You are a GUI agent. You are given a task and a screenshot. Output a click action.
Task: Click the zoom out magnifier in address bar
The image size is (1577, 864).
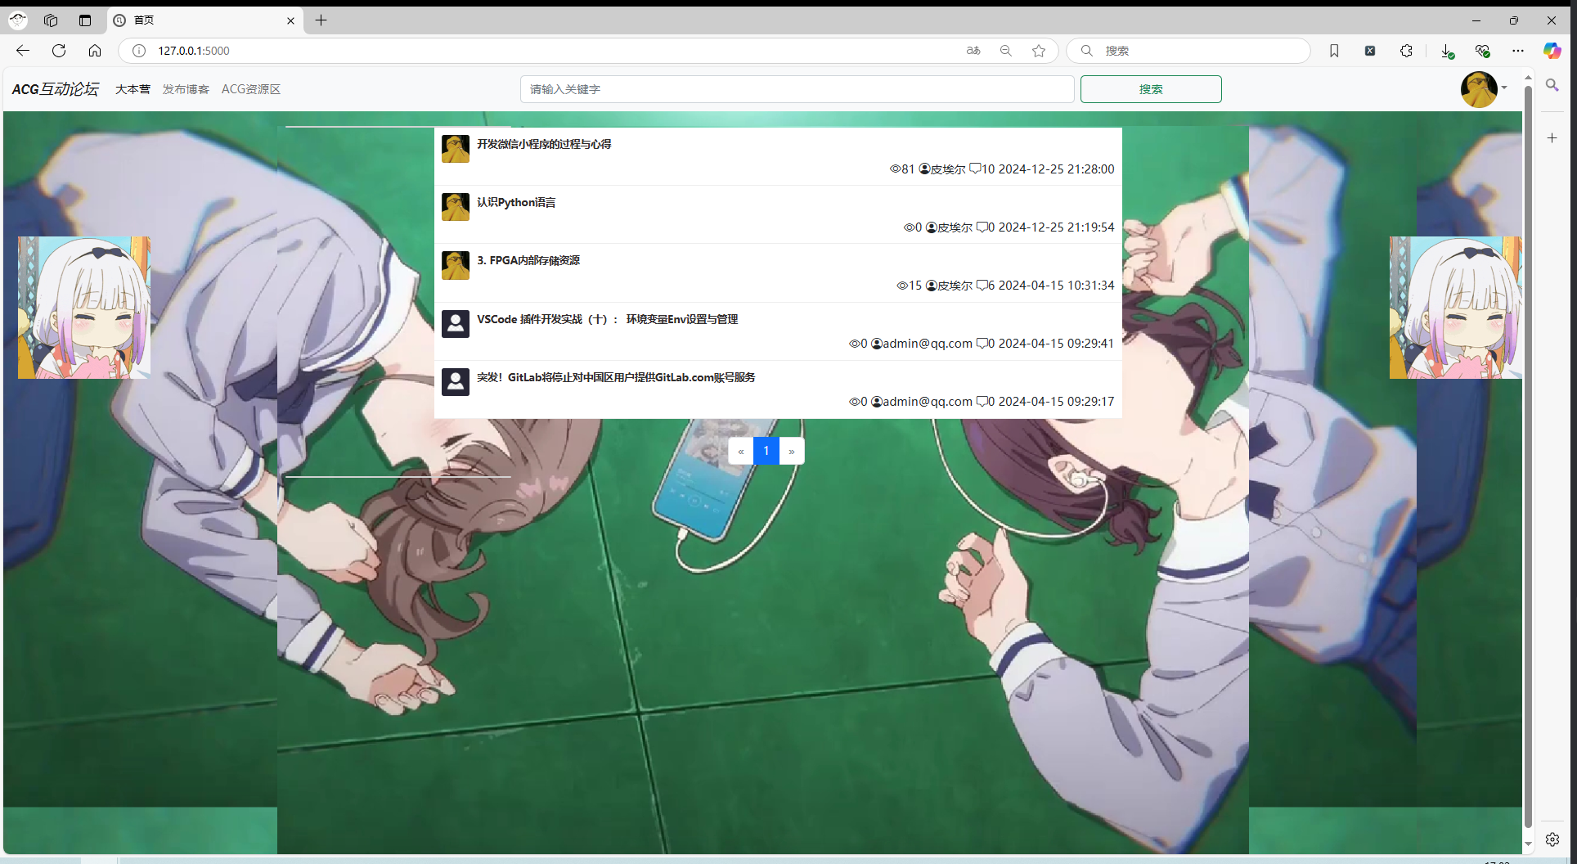click(x=1006, y=51)
